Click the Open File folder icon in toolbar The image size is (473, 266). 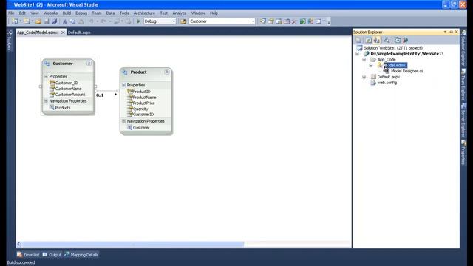pos(38,21)
